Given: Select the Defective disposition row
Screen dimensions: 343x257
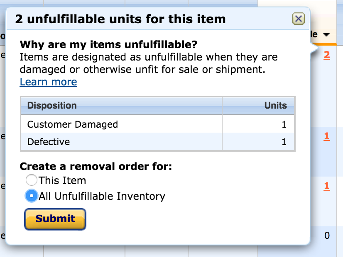Looking at the screenshot, I should (x=157, y=142).
